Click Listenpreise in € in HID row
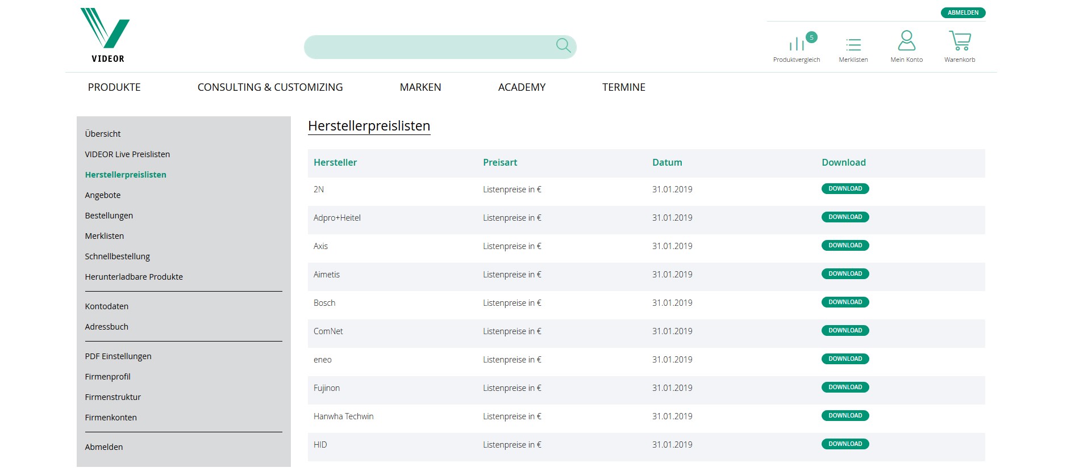This screenshot has height=476, width=1071. (x=512, y=445)
